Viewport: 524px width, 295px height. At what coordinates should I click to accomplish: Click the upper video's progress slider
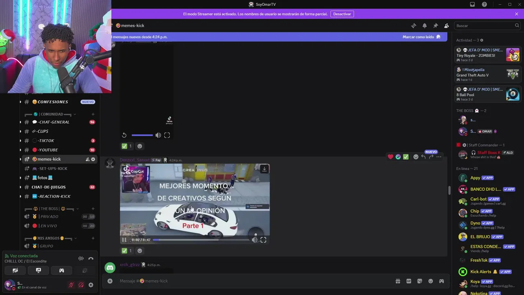pos(142,135)
